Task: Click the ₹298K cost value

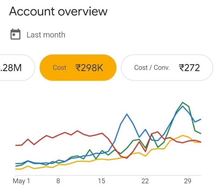Action: tap(89, 68)
